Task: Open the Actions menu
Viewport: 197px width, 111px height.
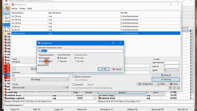Action: pyautogui.click(x=14, y=8)
